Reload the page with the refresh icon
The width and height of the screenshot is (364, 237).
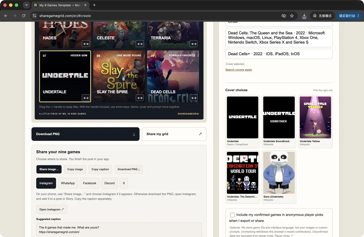point(24,16)
